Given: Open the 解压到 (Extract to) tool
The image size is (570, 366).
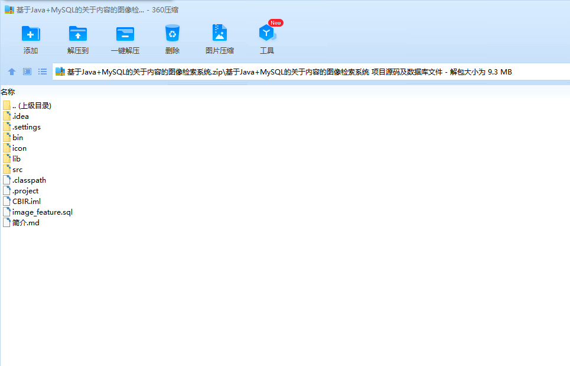Looking at the screenshot, I should pos(78,39).
